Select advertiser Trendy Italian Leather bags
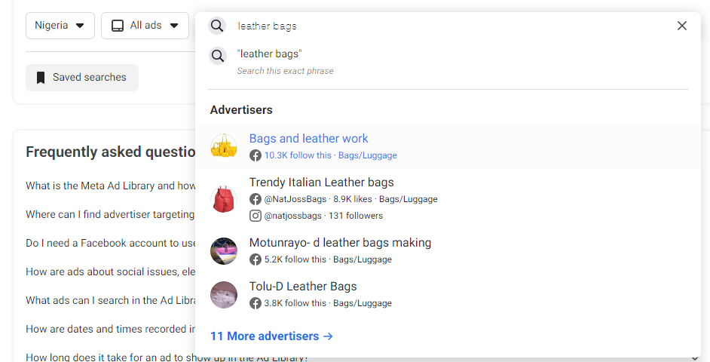Screen dimensions: 710x362 pyautogui.click(x=448, y=199)
